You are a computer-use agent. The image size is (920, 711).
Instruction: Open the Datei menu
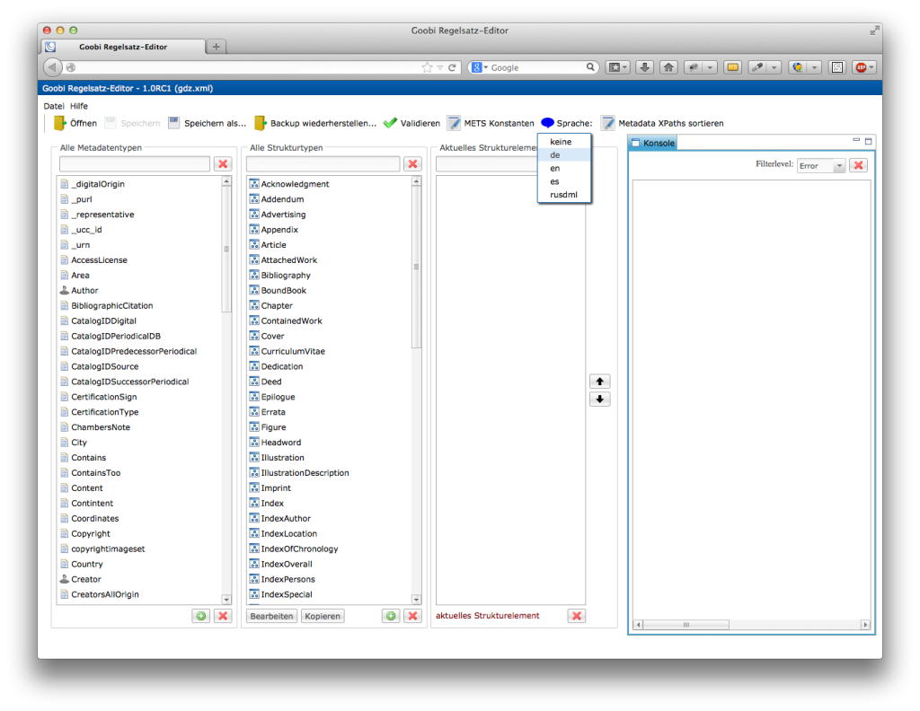click(x=54, y=106)
